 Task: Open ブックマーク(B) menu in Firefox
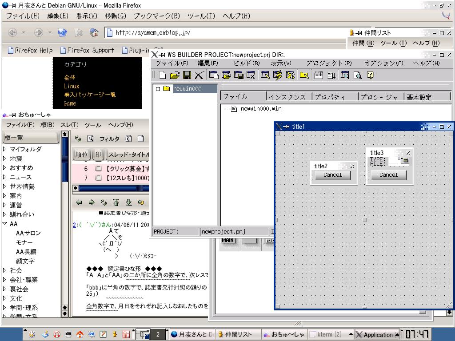point(157,16)
